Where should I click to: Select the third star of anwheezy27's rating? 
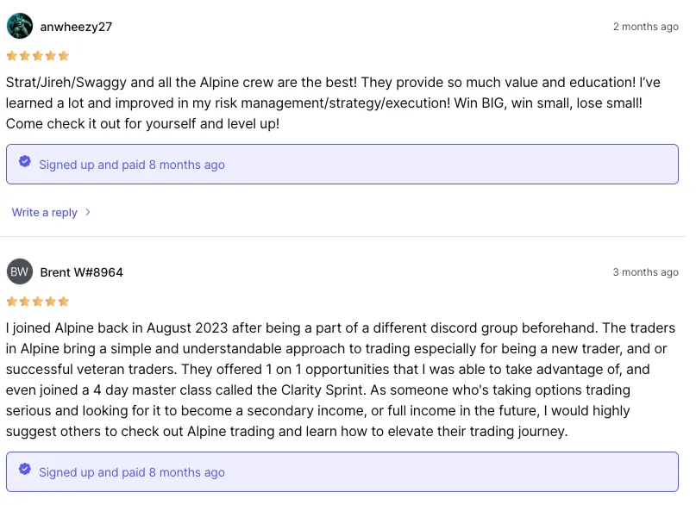coord(37,56)
